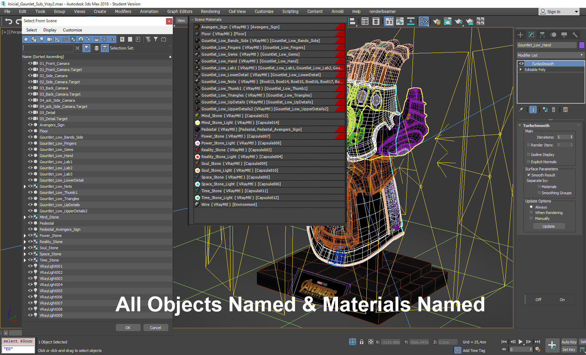Enable Explicit Normals checkbox
This screenshot has width=586, height=355.
tap(529, 161)
